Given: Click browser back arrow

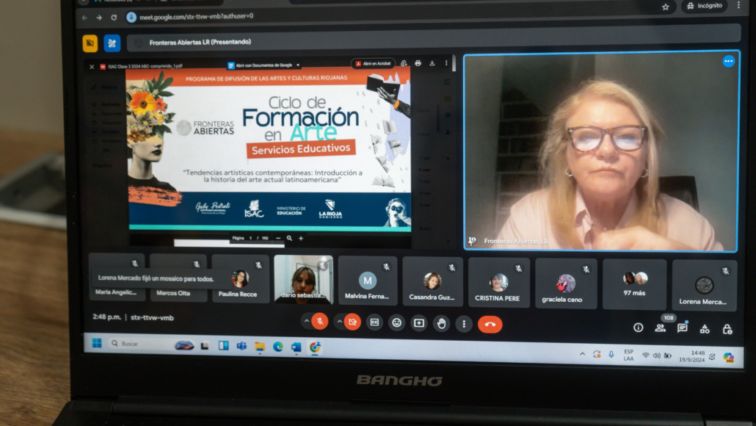Looking at the screenshot, I should (x=85, y=18).
